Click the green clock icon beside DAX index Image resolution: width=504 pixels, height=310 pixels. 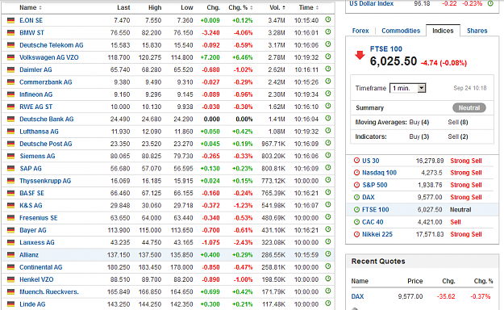point(356,197)
